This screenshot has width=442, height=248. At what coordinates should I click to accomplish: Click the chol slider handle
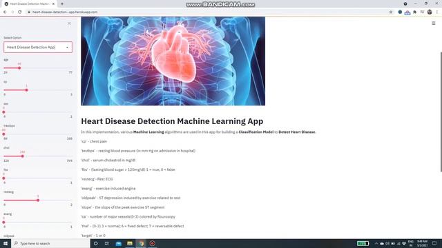click(23, 156)
